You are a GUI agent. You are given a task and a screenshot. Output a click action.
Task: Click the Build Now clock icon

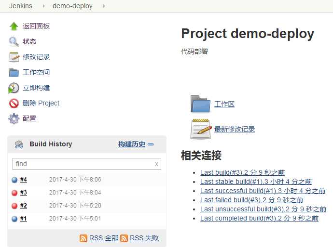coord(14,88)
